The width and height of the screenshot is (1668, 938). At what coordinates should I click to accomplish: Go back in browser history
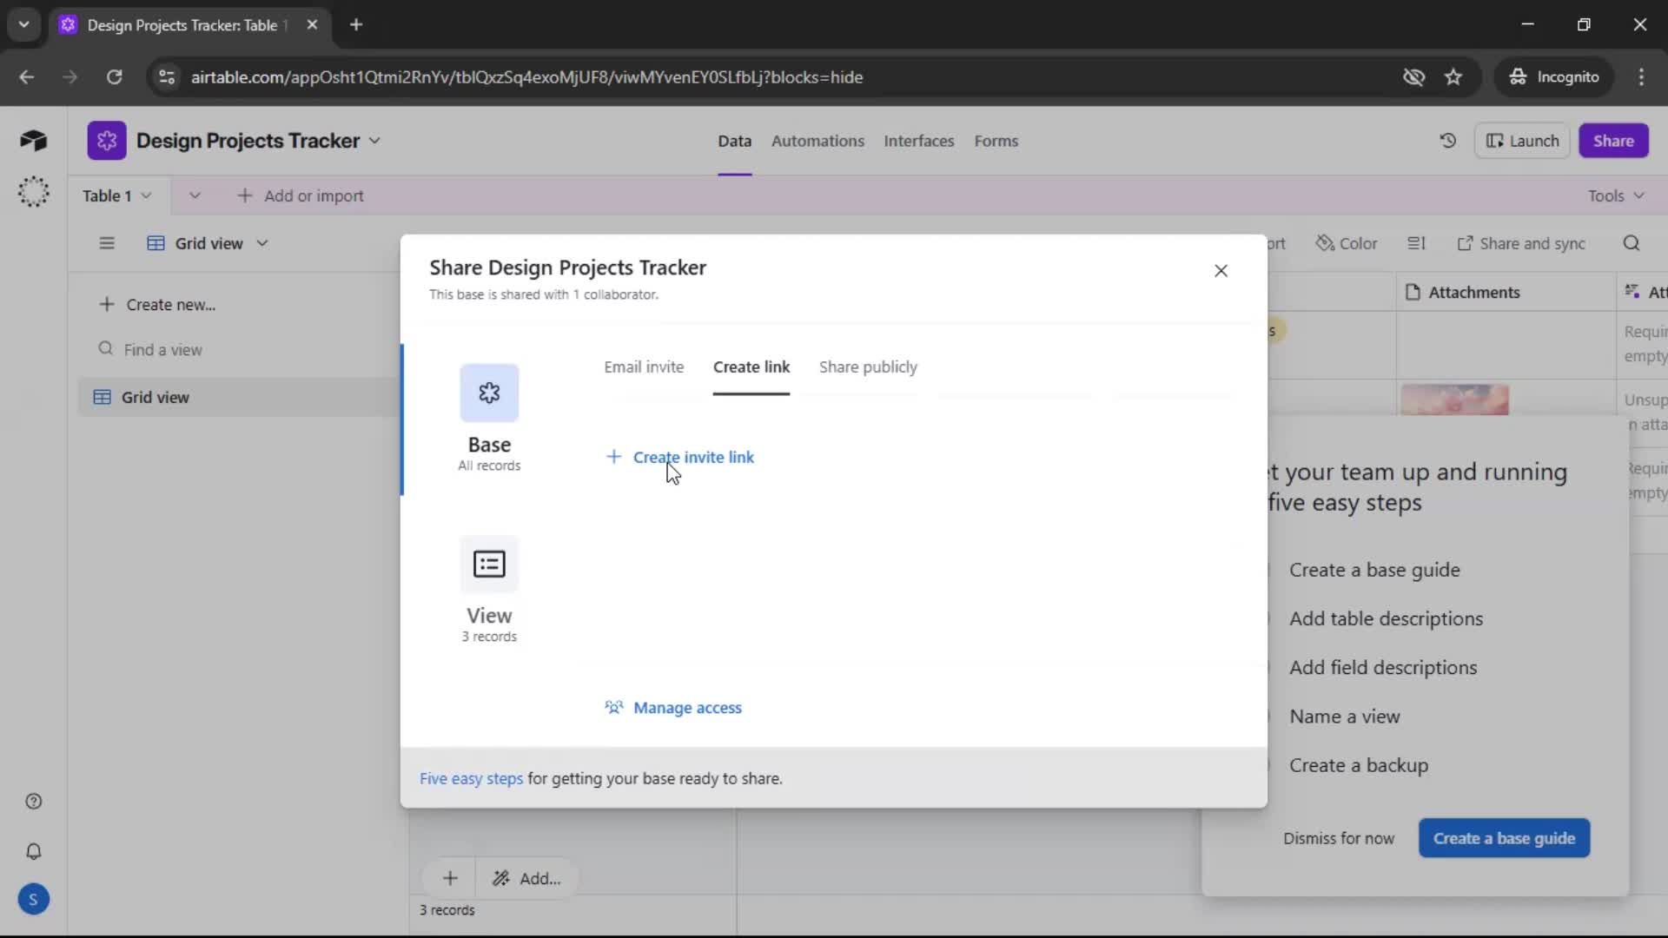click(27, 77)
